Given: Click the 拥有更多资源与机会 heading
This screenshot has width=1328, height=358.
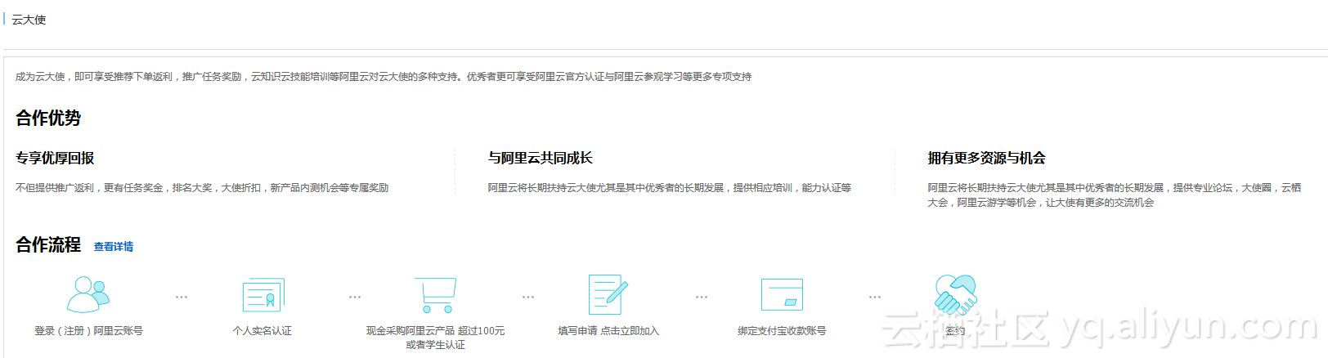Looking at the screenshot, I should click(987, 158).
